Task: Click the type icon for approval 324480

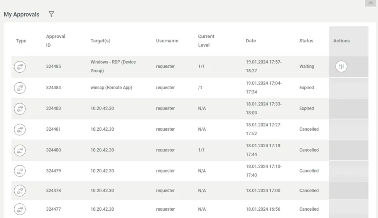Action: [x=20, y=150]
